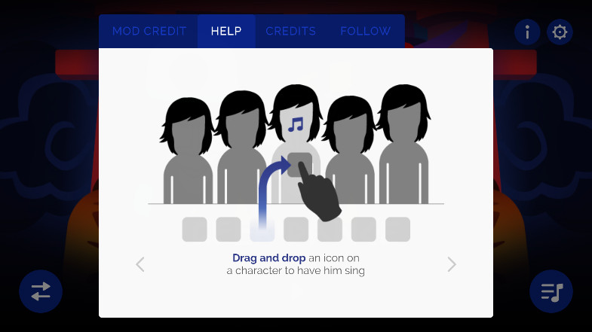Open the CREDITS tab

pos(290,32)
